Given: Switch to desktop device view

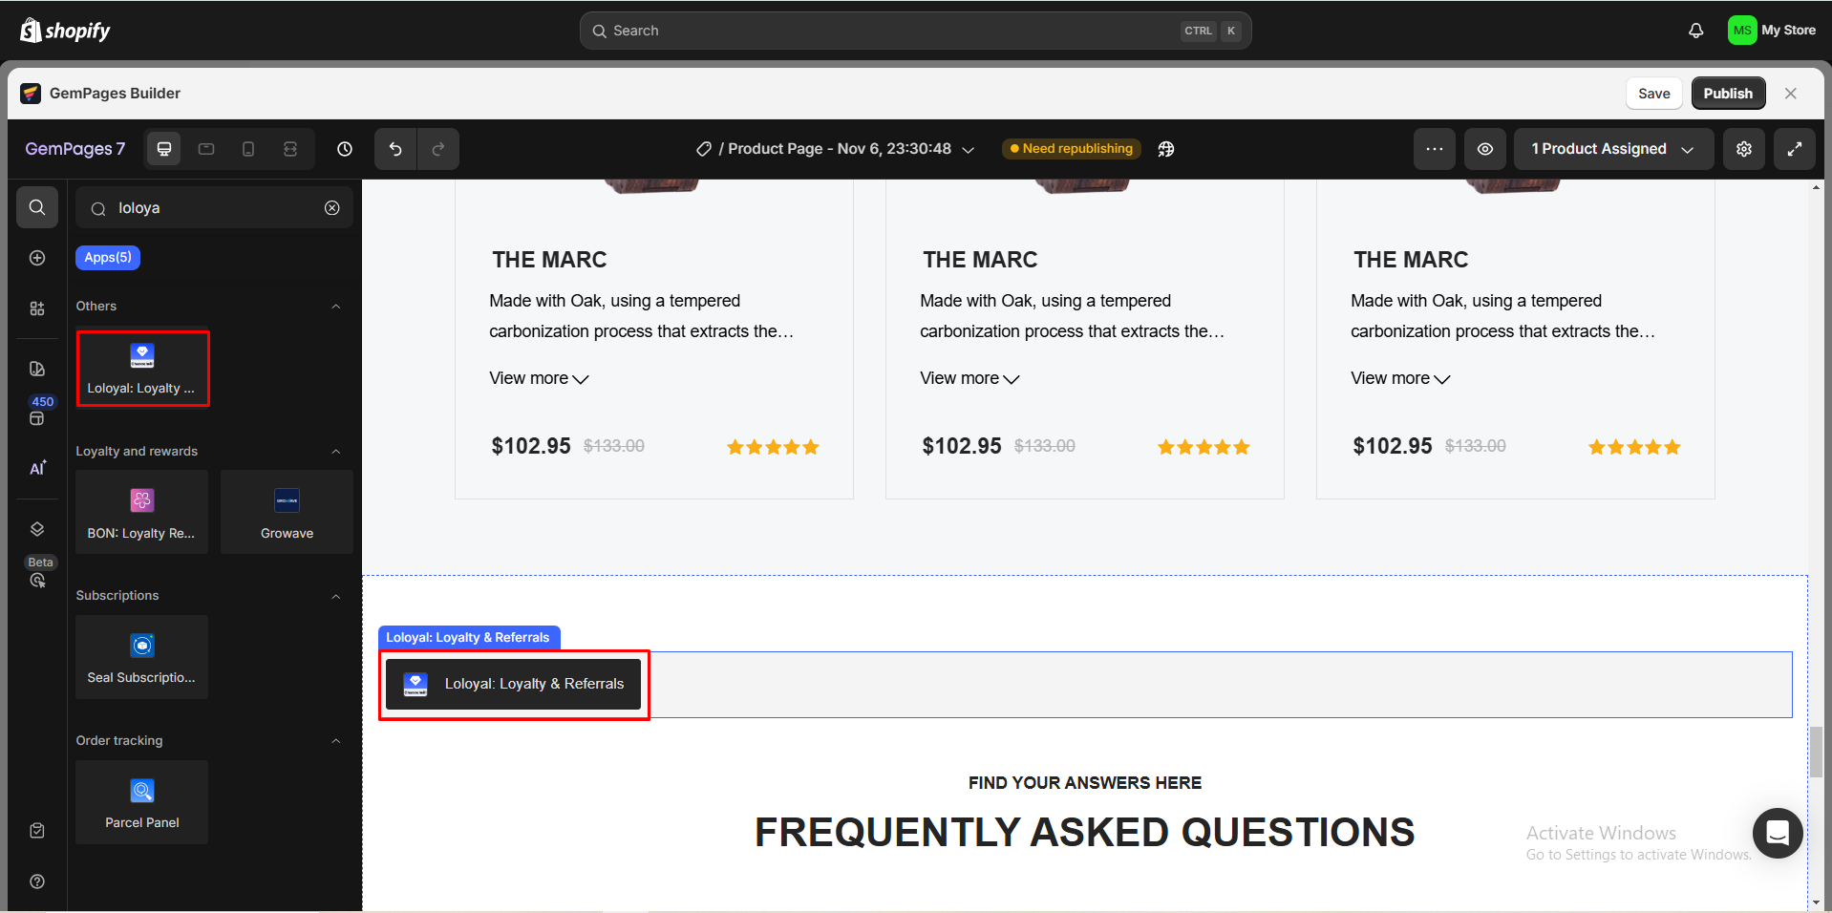Looking at the screenshot, I should point(164,149).
